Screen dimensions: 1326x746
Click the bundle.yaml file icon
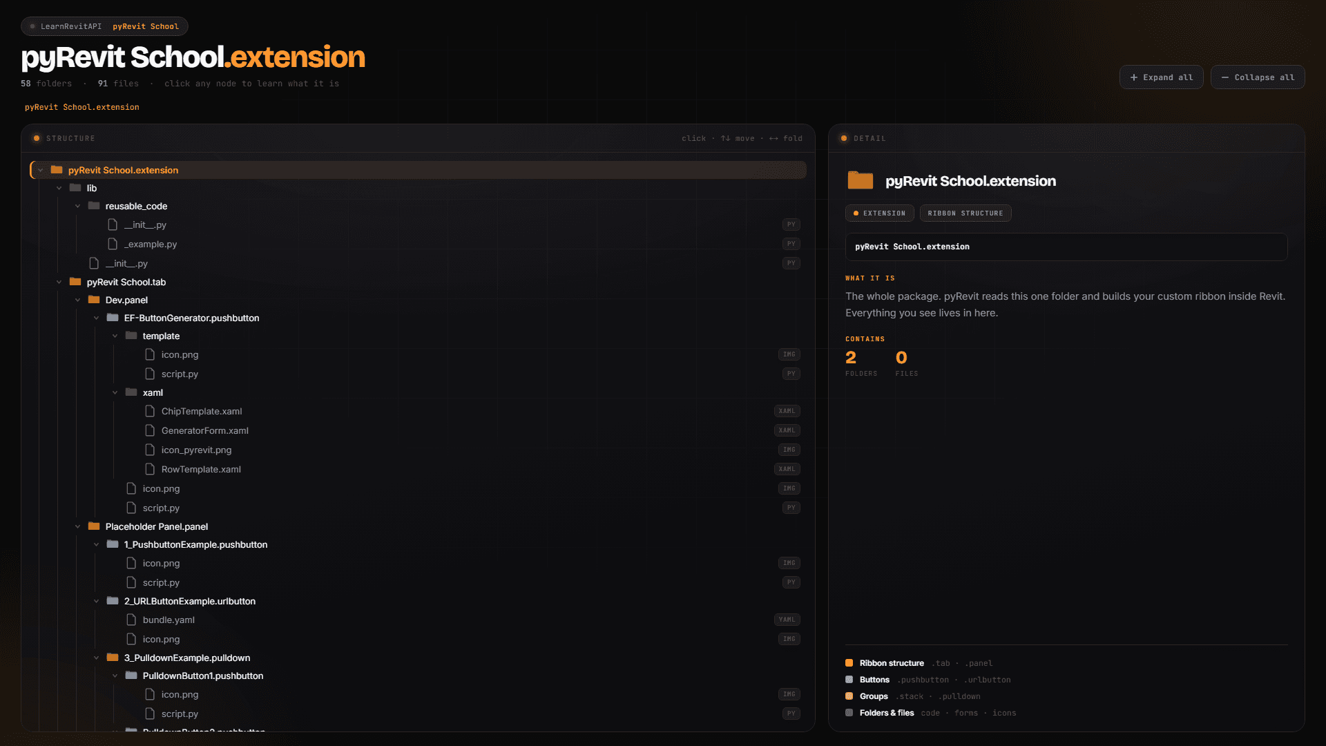131,620
